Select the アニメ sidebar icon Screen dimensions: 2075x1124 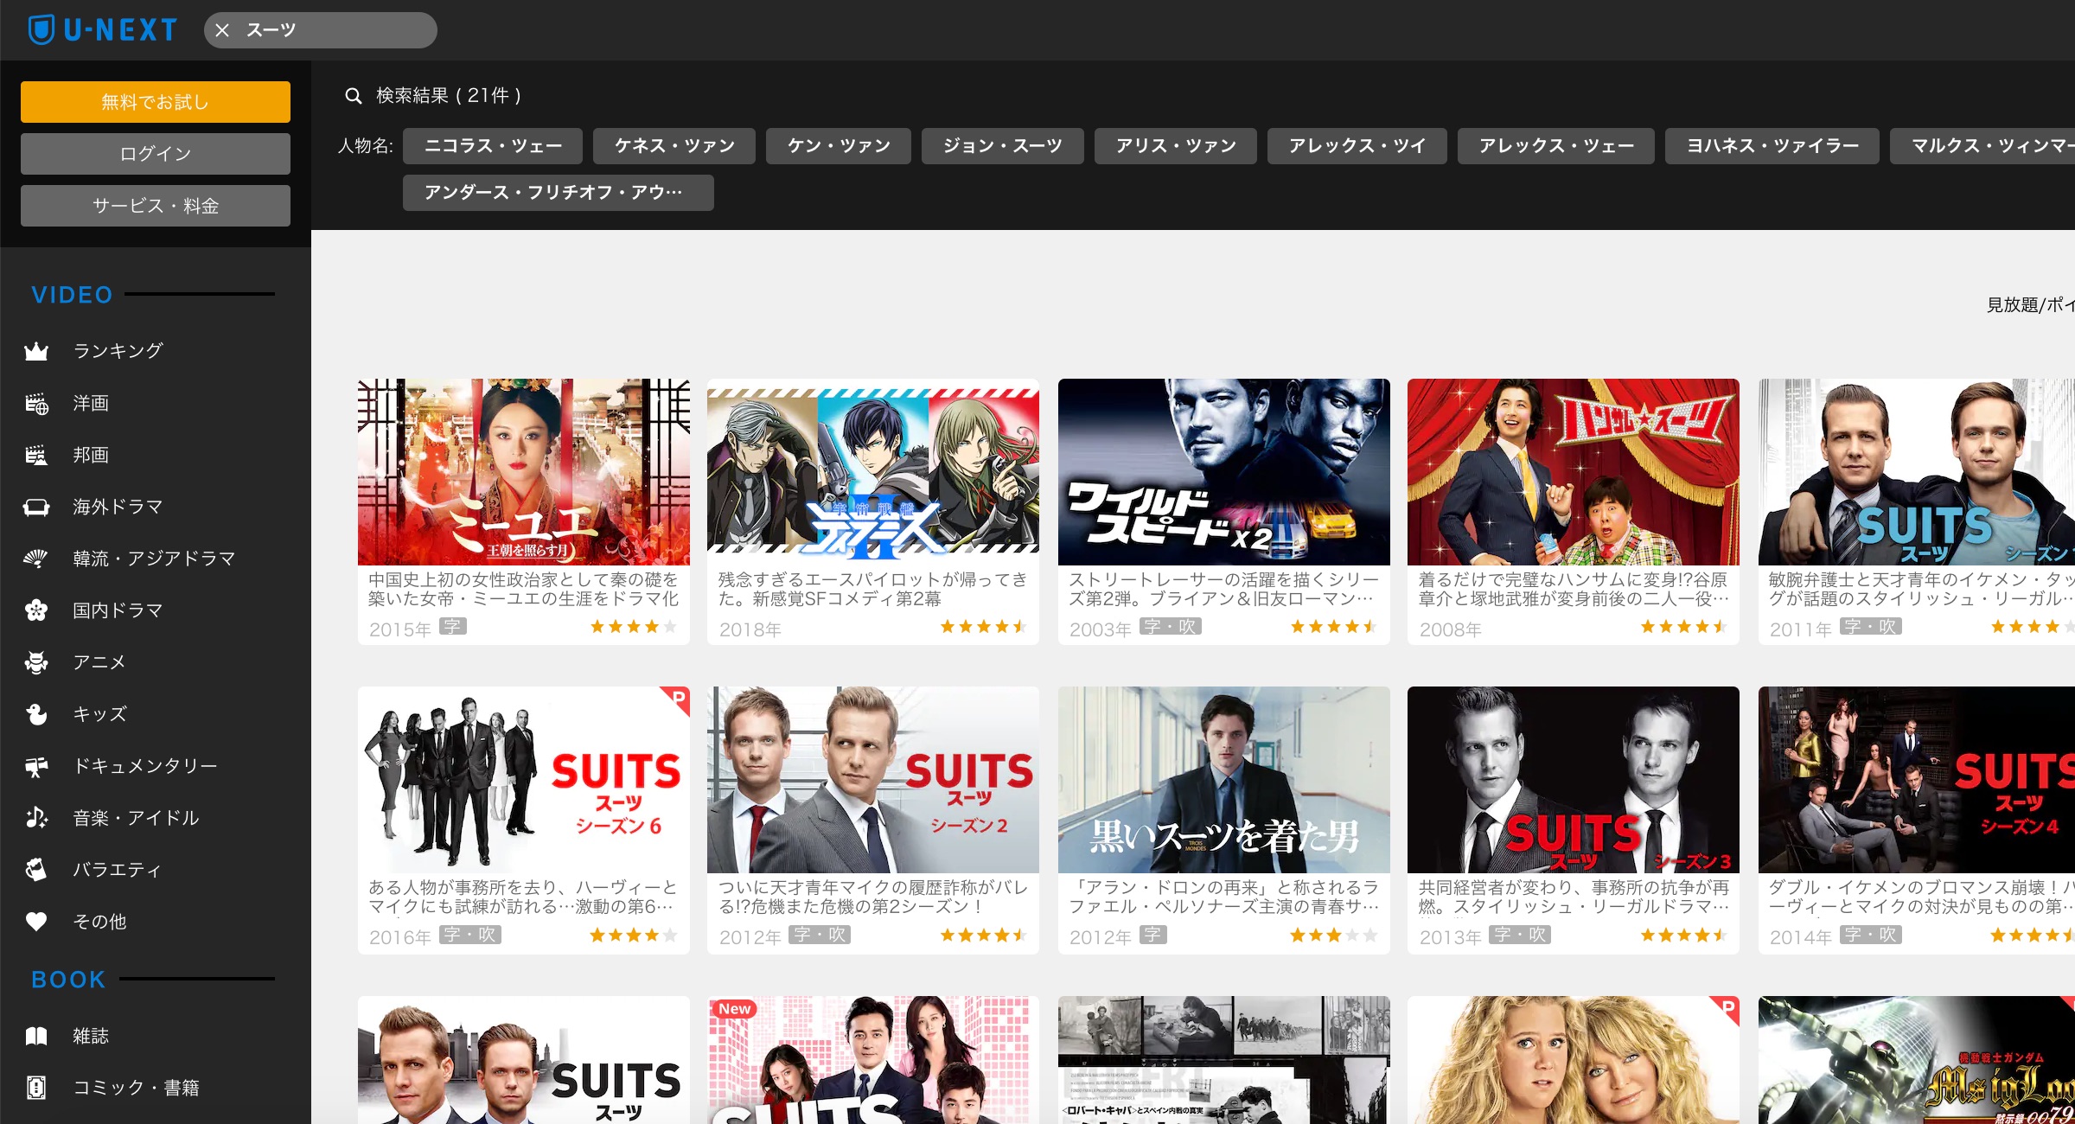36,662
